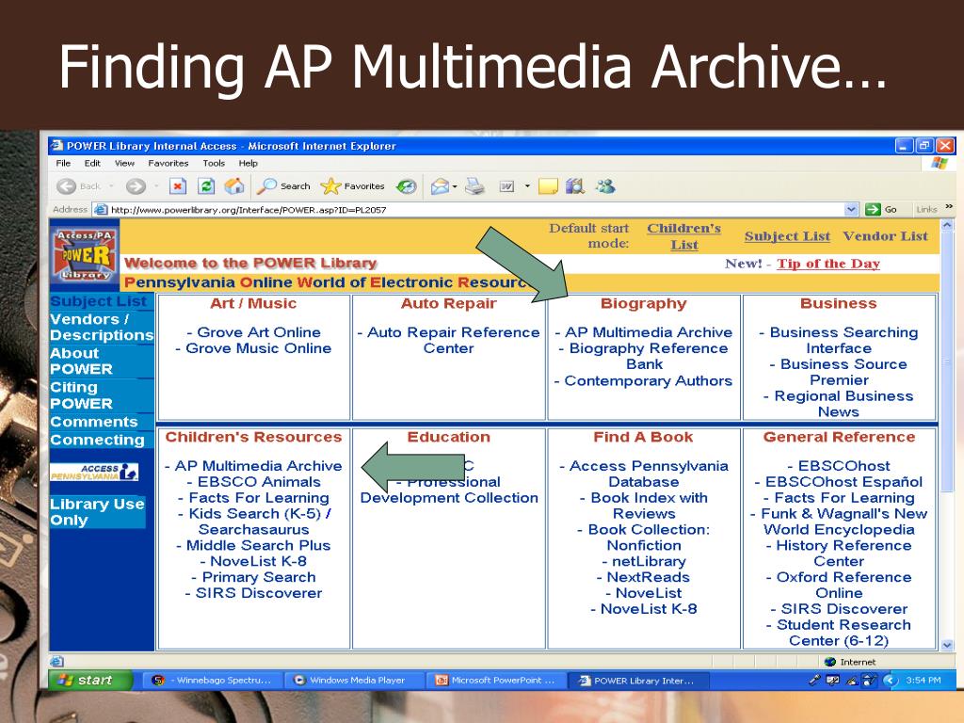Screen dimensions: 964x723
Task: Open the Messenger people icon
Action: point(605,186)
